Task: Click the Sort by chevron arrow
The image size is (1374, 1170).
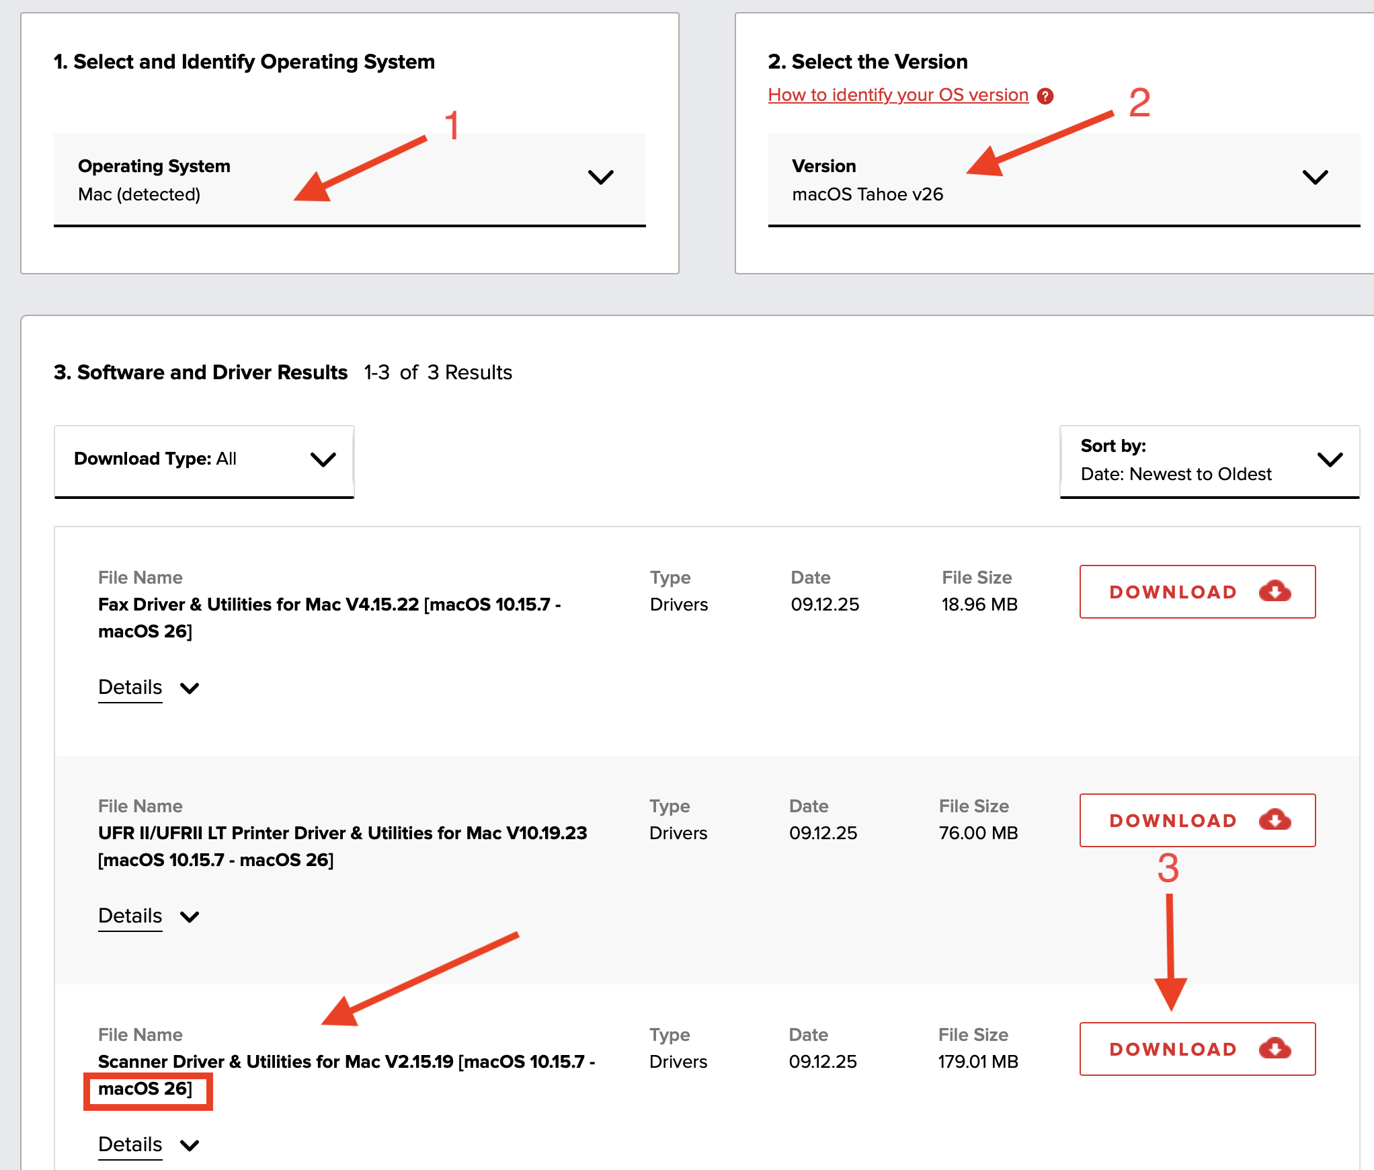Action: 1330,460
